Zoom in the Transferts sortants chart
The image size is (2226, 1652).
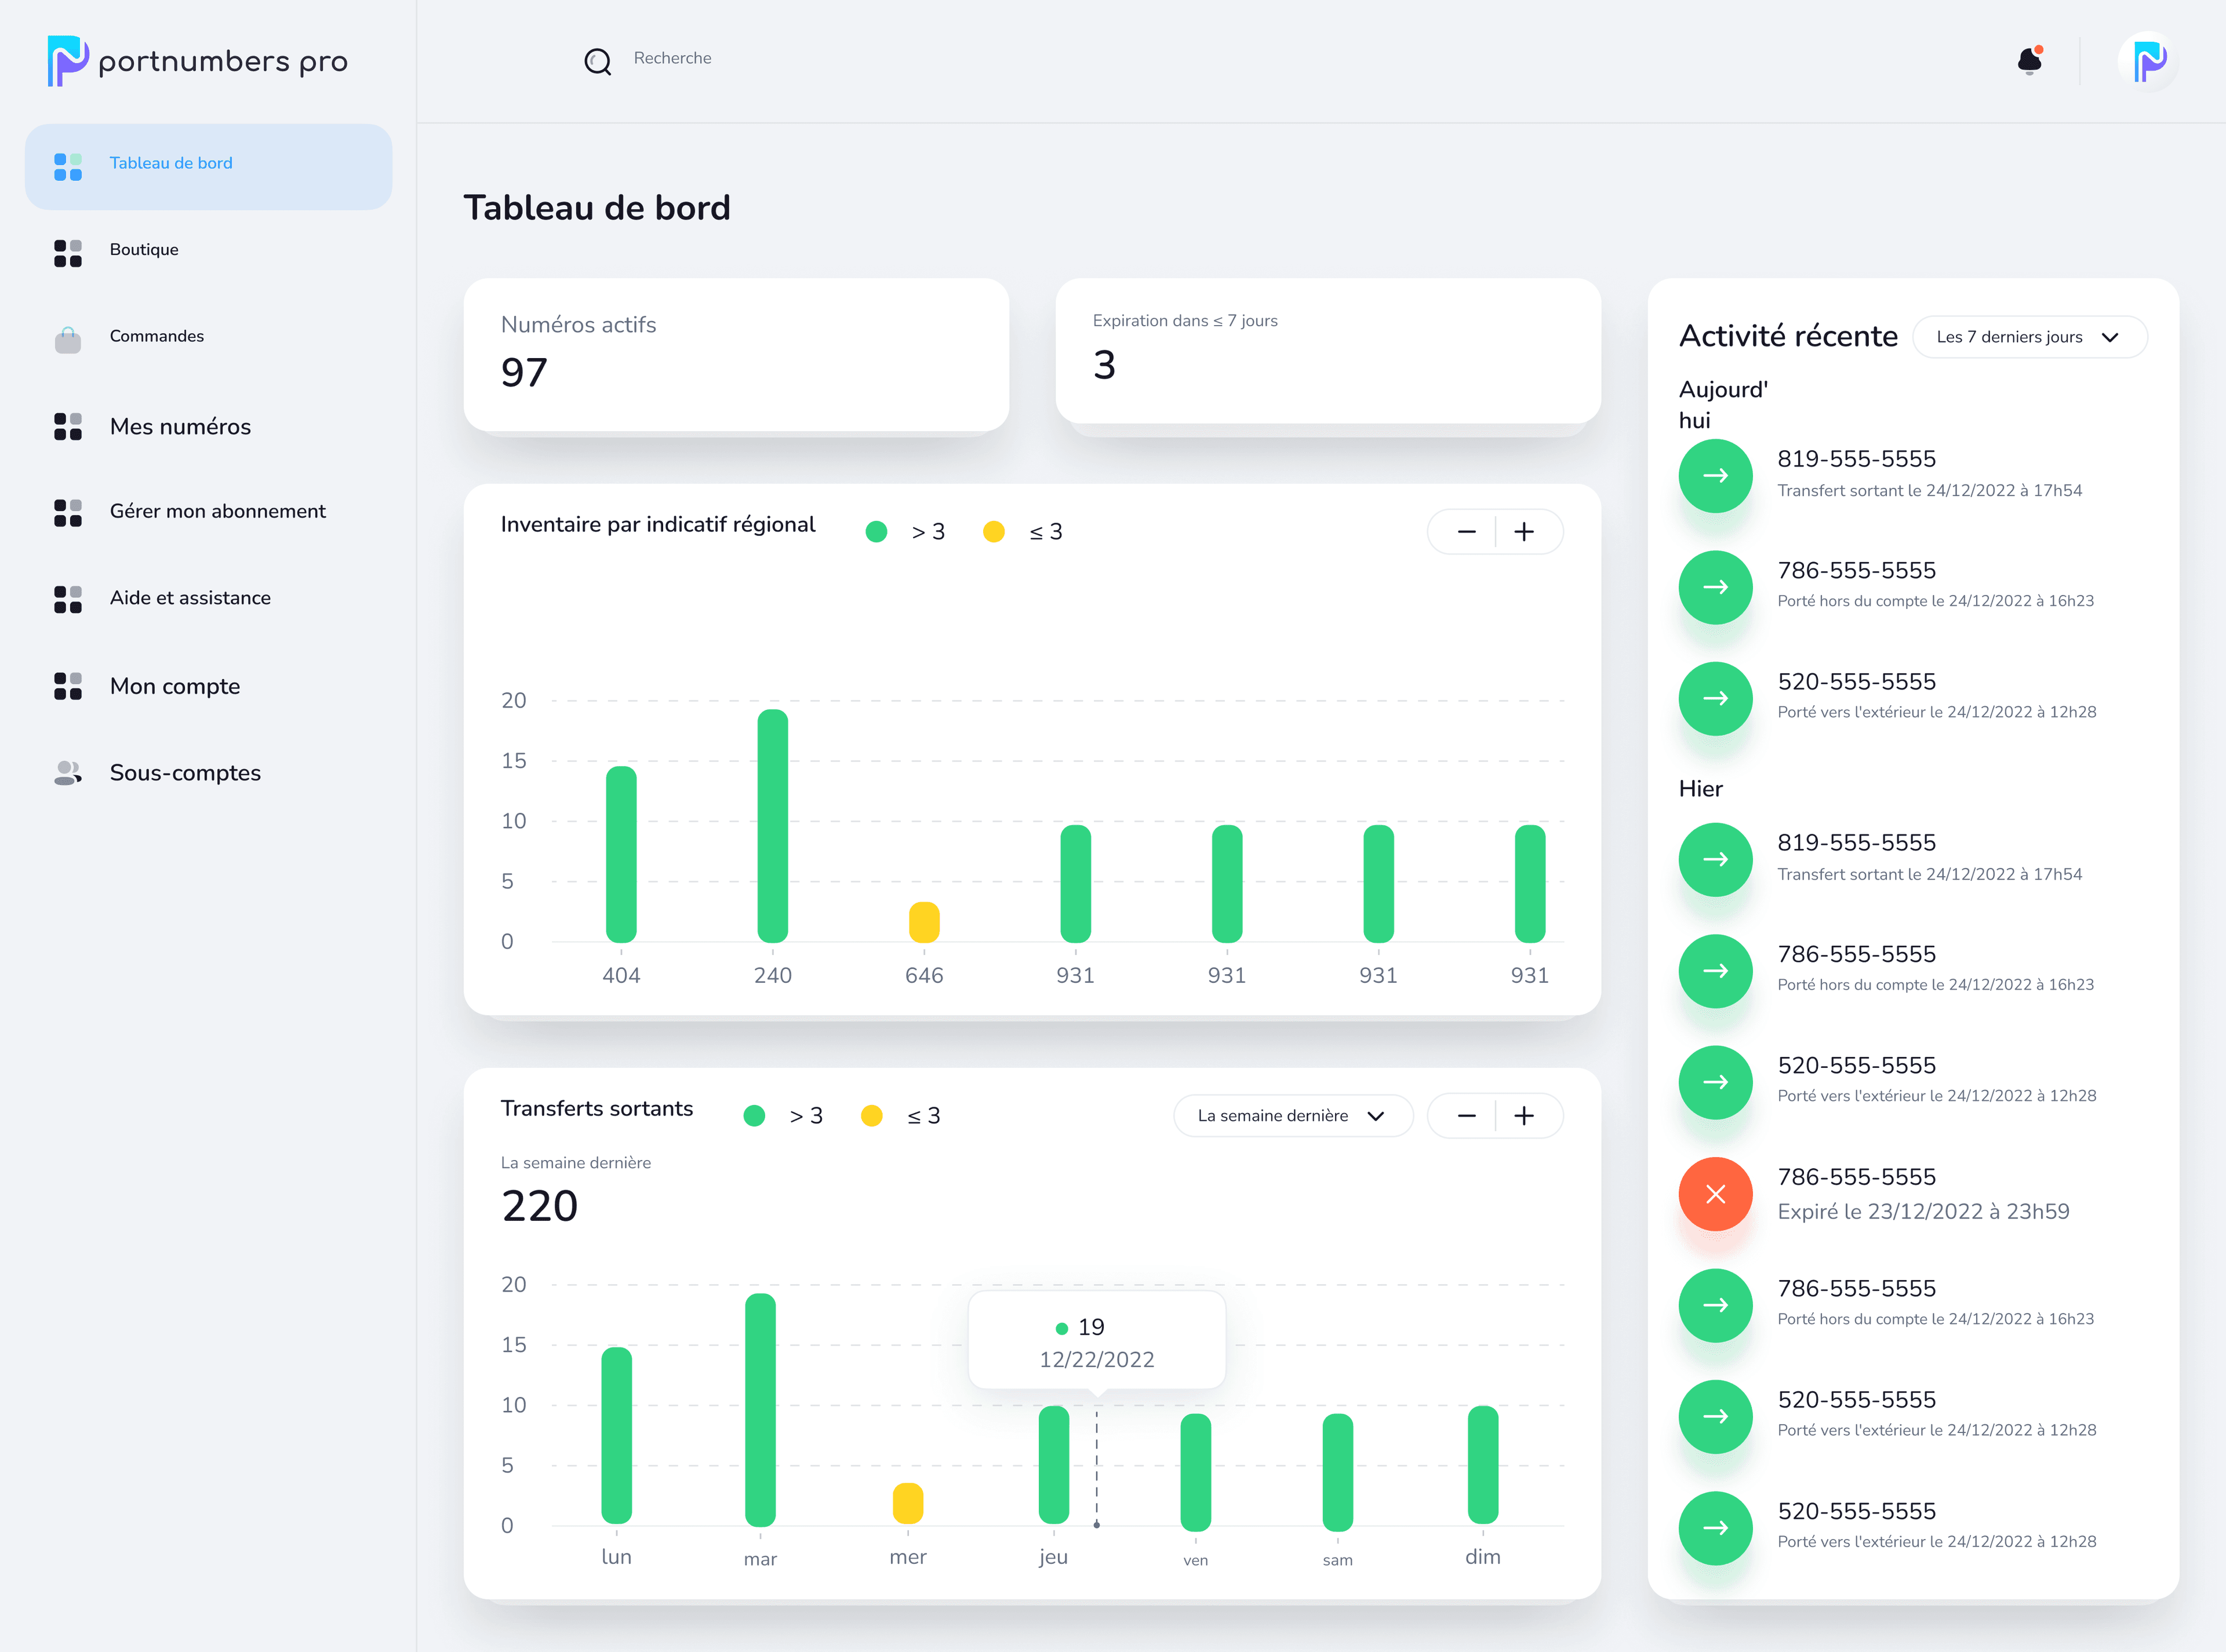coord(1523,1116)
